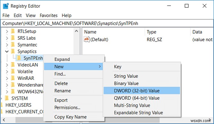Click the Registry Editor app icon in title bar
The width and height of the screenshot is (214, 124).
coord(6,6)
